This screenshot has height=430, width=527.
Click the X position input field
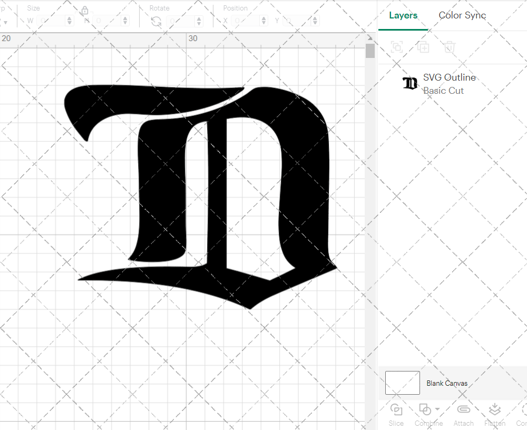click(245, 21)
